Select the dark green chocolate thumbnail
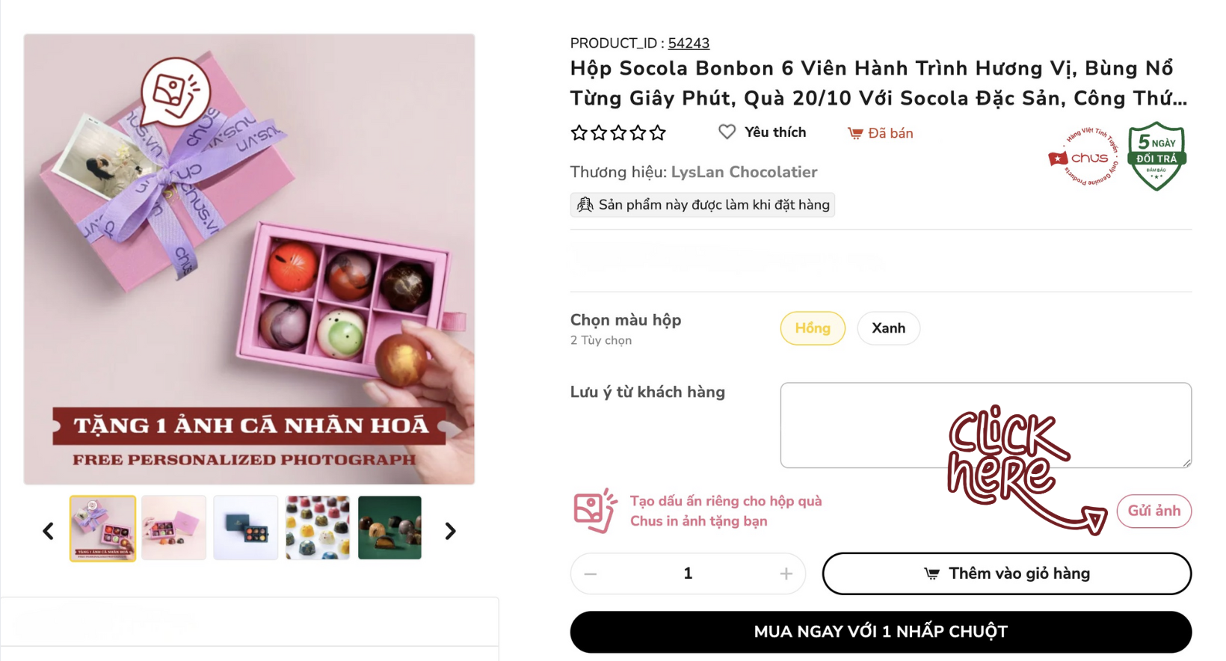The width and height of the screenshot is (1226, 661). [x=389, y=528]
